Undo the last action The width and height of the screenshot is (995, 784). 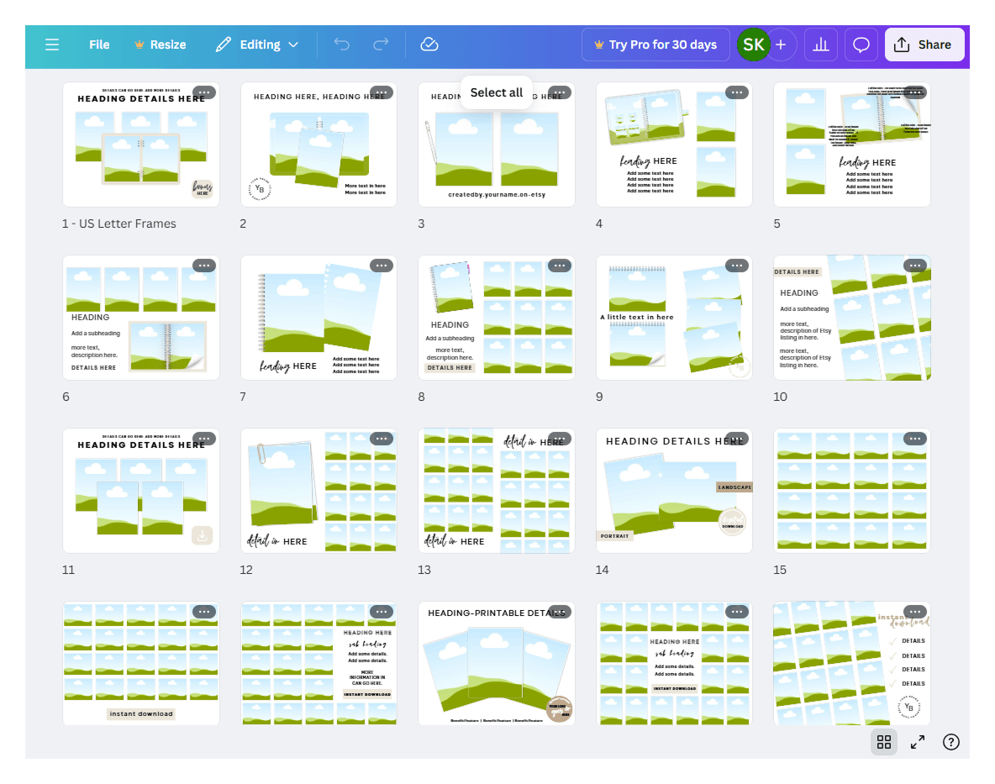coord(341,45)
